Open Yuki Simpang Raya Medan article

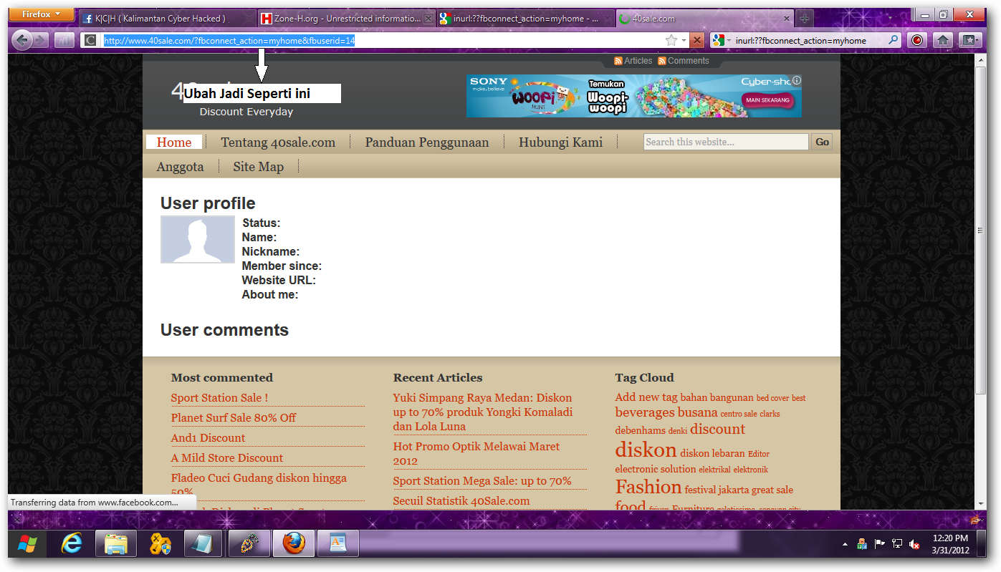pos(483,412)
